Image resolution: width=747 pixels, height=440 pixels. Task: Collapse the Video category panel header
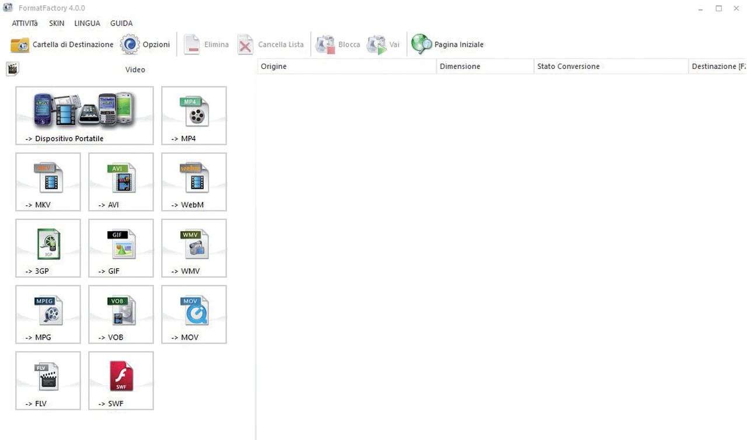tap(135, 69)
